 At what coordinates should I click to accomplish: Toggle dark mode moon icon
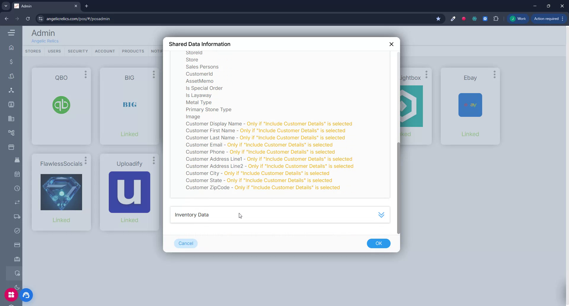pyautogui.click(x=17, y=287)
